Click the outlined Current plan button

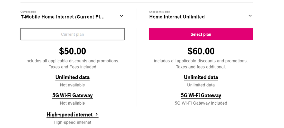pyautogui.click(x=73, y=34)
